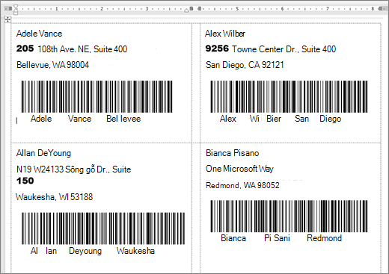
Task: Click the bold number 9256
Action: 217,49
